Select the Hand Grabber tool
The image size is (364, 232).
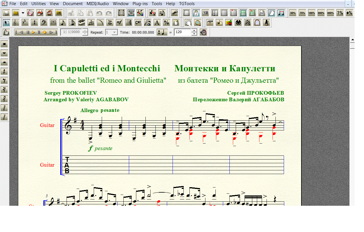188,23
